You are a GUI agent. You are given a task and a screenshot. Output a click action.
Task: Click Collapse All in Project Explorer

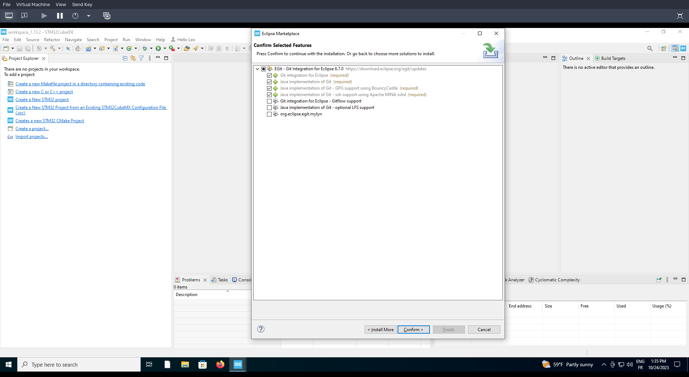125,58
